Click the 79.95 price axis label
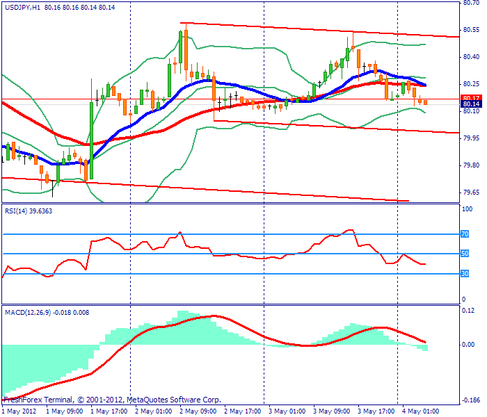The width and height of the screenshot is (487, 417). pyautogui.click(x=471, y=138)
